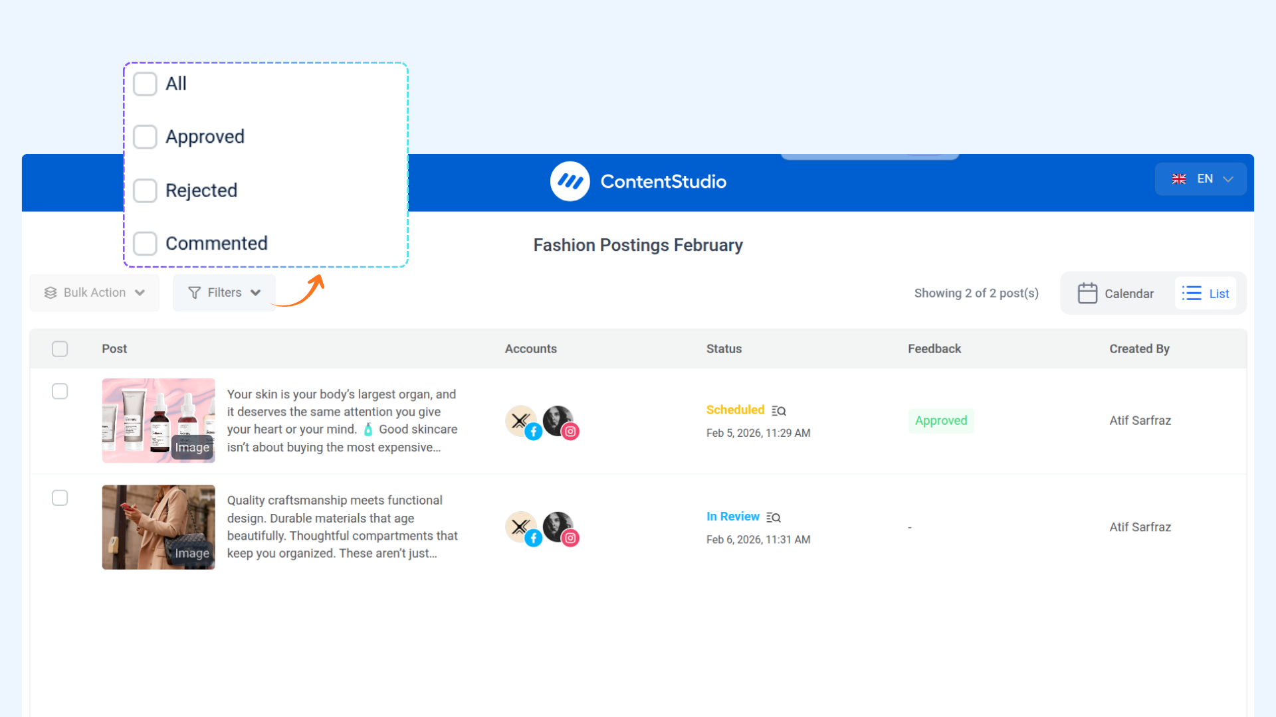This screenshot has height=717, width=1276.
Task: Open status details icon next to Scheduled
Action: (779, 411)
